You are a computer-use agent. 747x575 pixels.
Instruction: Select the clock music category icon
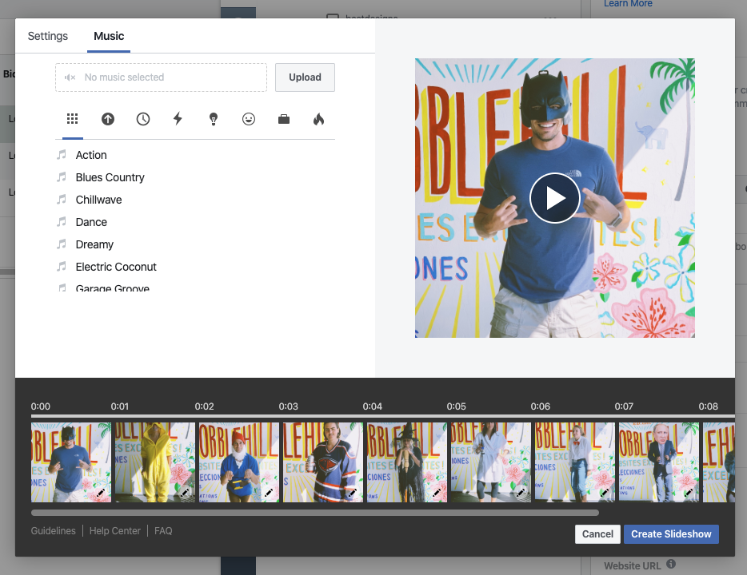click(143, 119)
